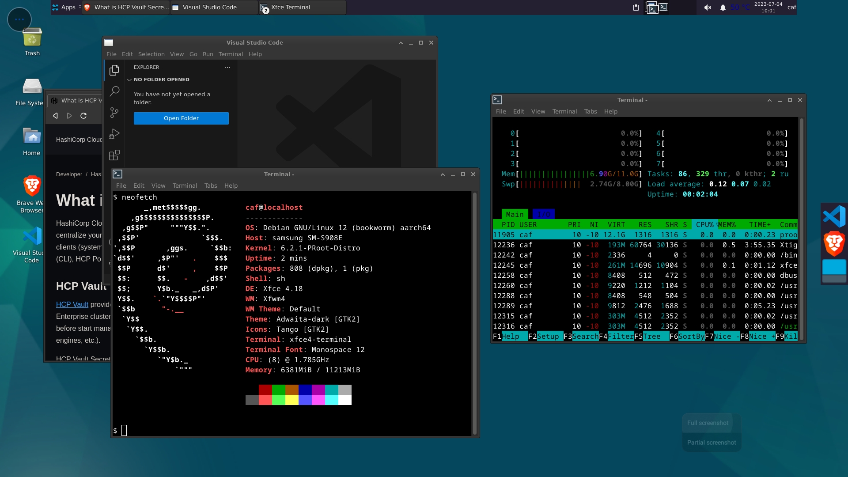Switch to HCP Vault browser taskbar item
The width and height of the screenshot is (848, 477).
coord(126,8)
